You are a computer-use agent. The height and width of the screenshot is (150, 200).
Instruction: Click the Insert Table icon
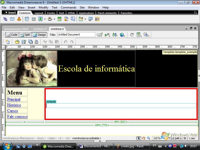click(27, 19)
